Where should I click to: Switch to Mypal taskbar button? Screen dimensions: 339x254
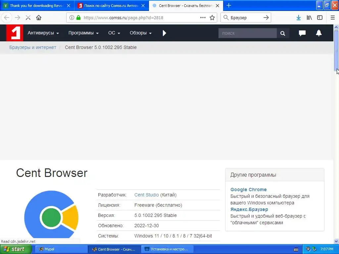coord(61,249)
